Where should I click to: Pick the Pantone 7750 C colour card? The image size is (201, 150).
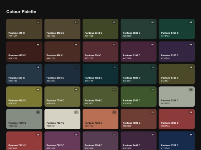(62, 97)
